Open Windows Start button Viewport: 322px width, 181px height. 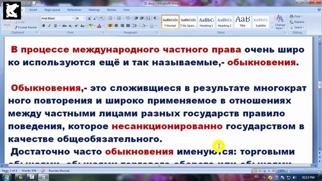click(x=6, y=177)
